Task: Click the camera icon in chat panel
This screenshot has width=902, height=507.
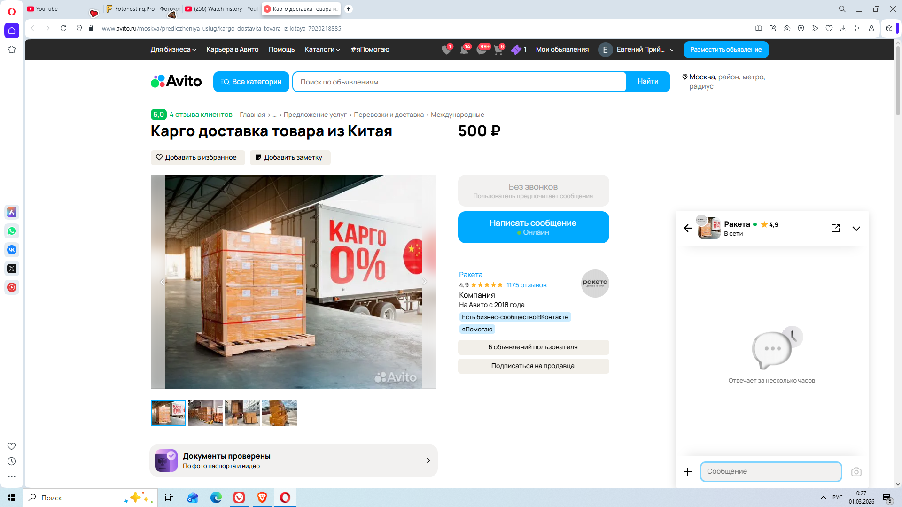Action: coord(856,472)
